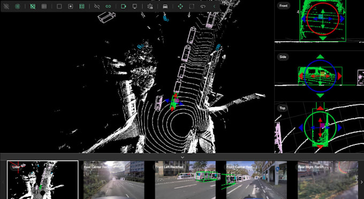Click red down arrow at bottom of Top view cuboid
Image resolution: width=364 pixels, height=199 pixels.
(320, 147)
